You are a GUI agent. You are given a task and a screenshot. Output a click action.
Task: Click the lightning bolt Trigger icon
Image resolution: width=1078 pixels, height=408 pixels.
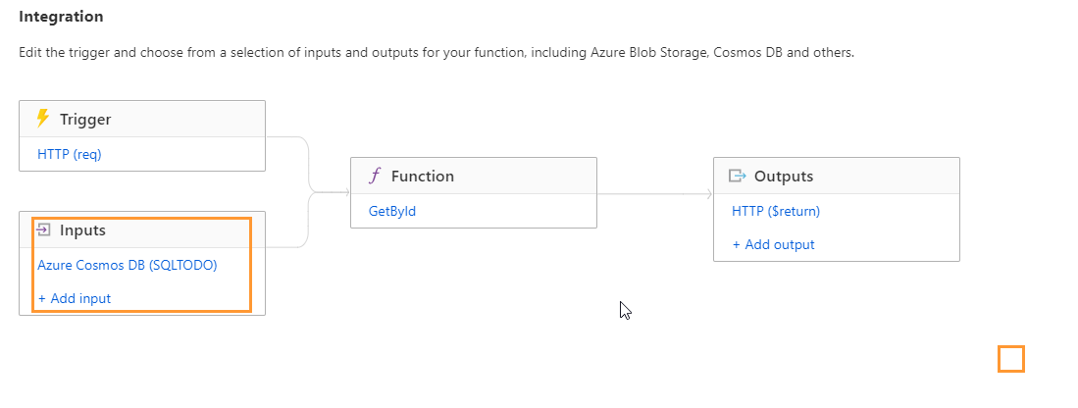(42, 119)
